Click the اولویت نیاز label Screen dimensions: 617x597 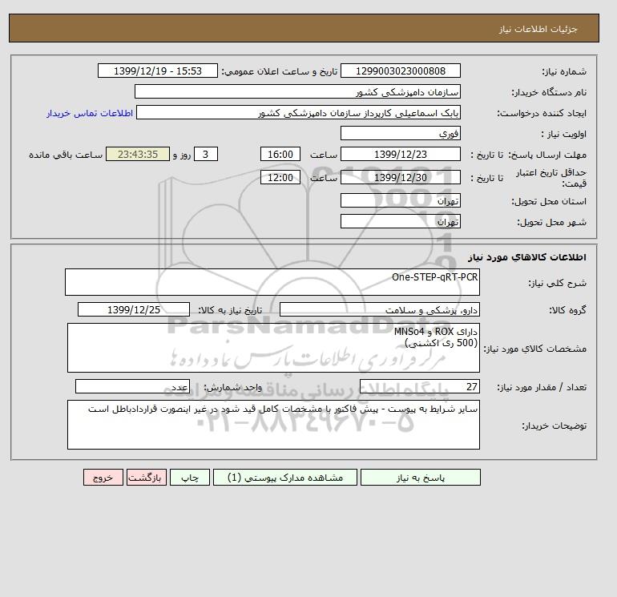pos(564,134)
